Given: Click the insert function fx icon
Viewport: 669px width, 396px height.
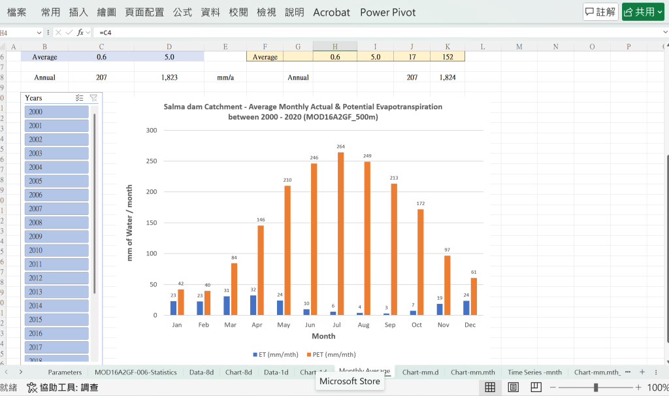Looking at the screenshot, I should pos(80,33).
